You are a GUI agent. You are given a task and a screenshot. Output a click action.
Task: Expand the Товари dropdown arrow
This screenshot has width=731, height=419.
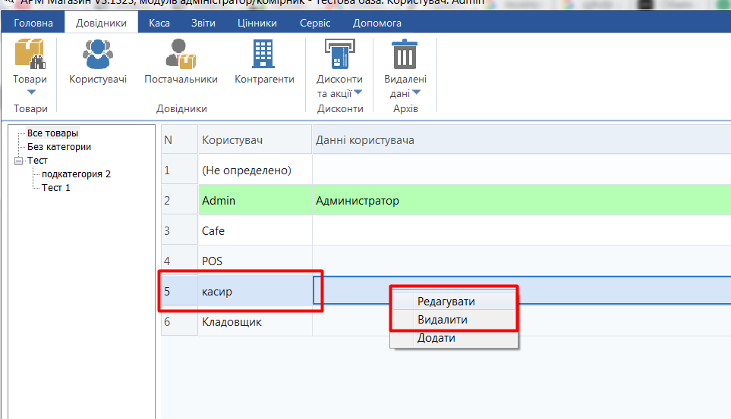coord(31,92)
